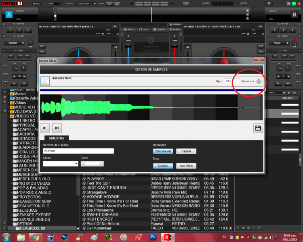Switch to the SCRATCH tab
Image resolution: width=303 pixels, height=242 pixels.
click(x=160, y=29)
